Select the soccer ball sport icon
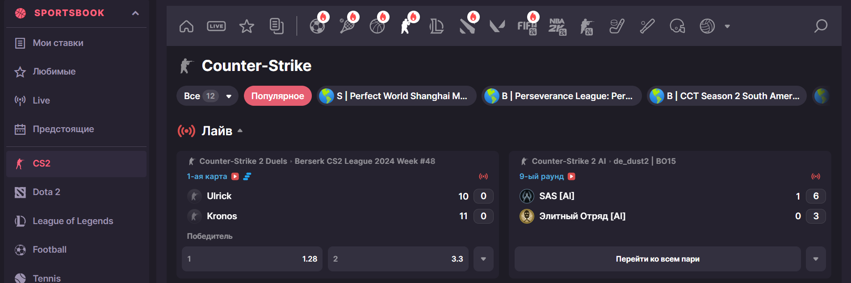Screen dimensions: 851x283 317,26
